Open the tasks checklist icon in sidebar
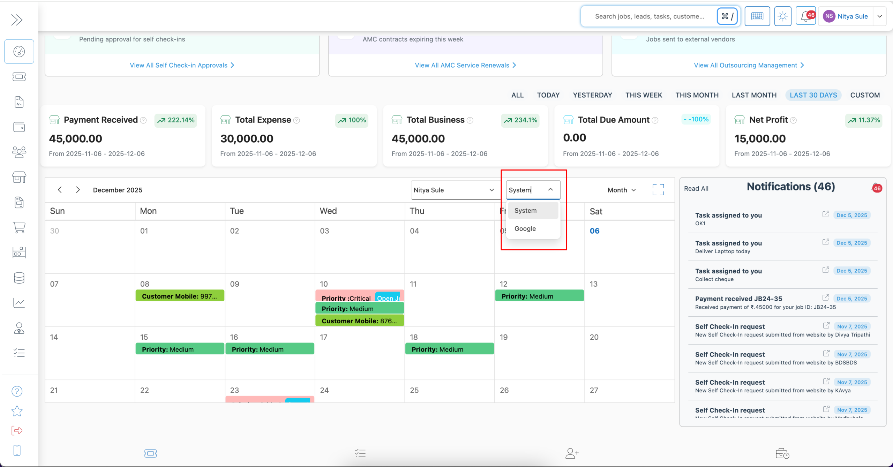 19,353
